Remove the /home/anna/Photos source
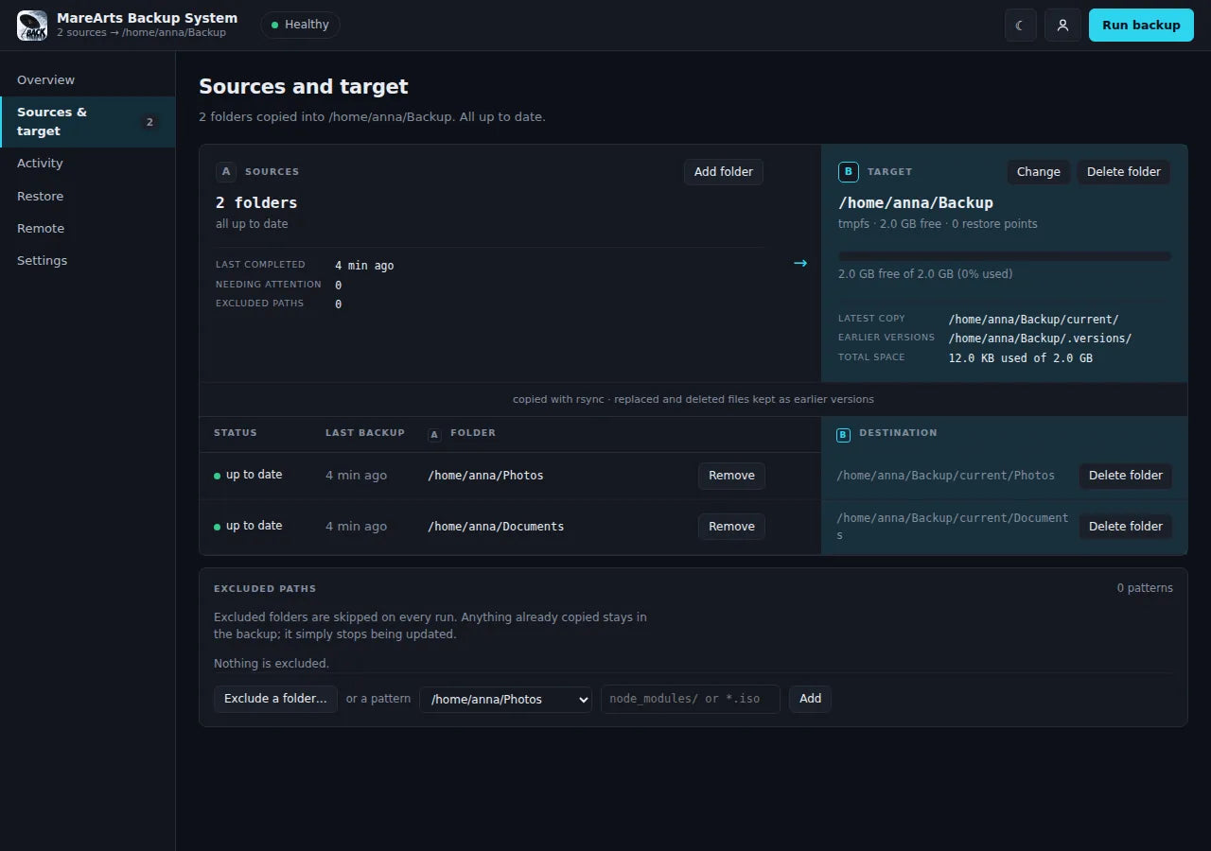Viewport: 1211px width, 851px height. click(731, 476)
